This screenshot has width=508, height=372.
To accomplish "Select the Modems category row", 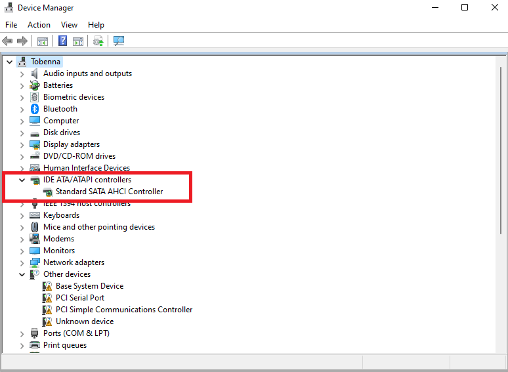I will click(x=58, y=239).
